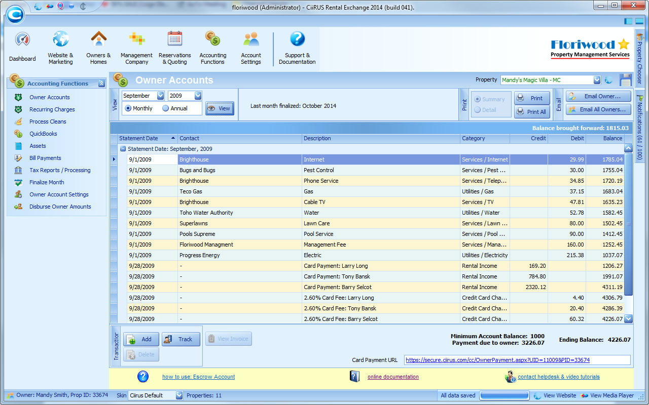Click the Card Payment URL field
This screenshot has width=649, height=405.
[518, 360]
